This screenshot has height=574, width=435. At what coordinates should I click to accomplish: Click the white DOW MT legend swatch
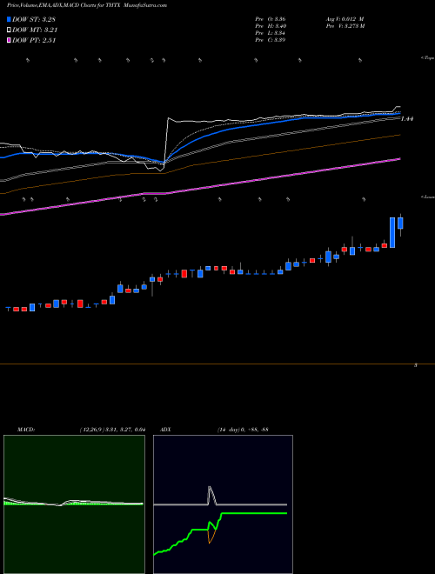(9, 30)
